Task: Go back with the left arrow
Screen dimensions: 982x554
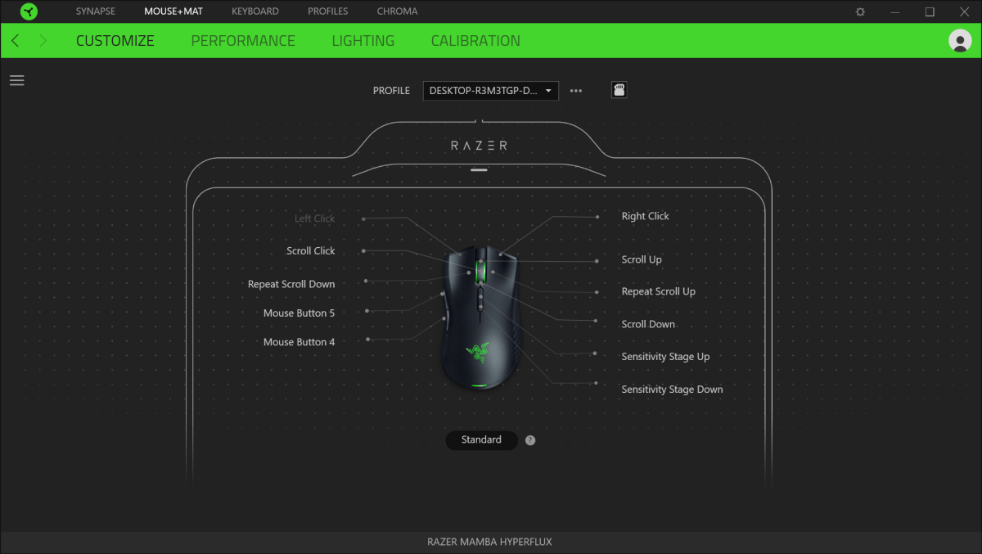Action: pos(16,41)
